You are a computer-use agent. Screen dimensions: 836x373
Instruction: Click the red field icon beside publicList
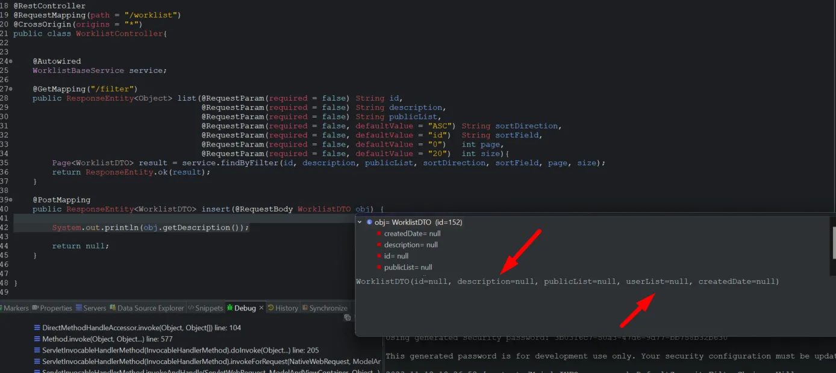point(378,267)
